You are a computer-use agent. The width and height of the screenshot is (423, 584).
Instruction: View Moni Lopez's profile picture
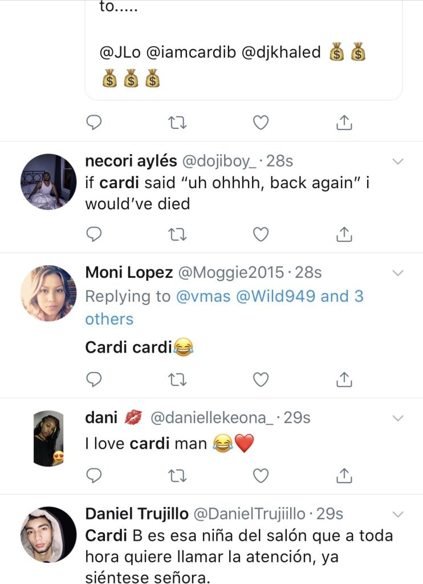coord(48,293)
